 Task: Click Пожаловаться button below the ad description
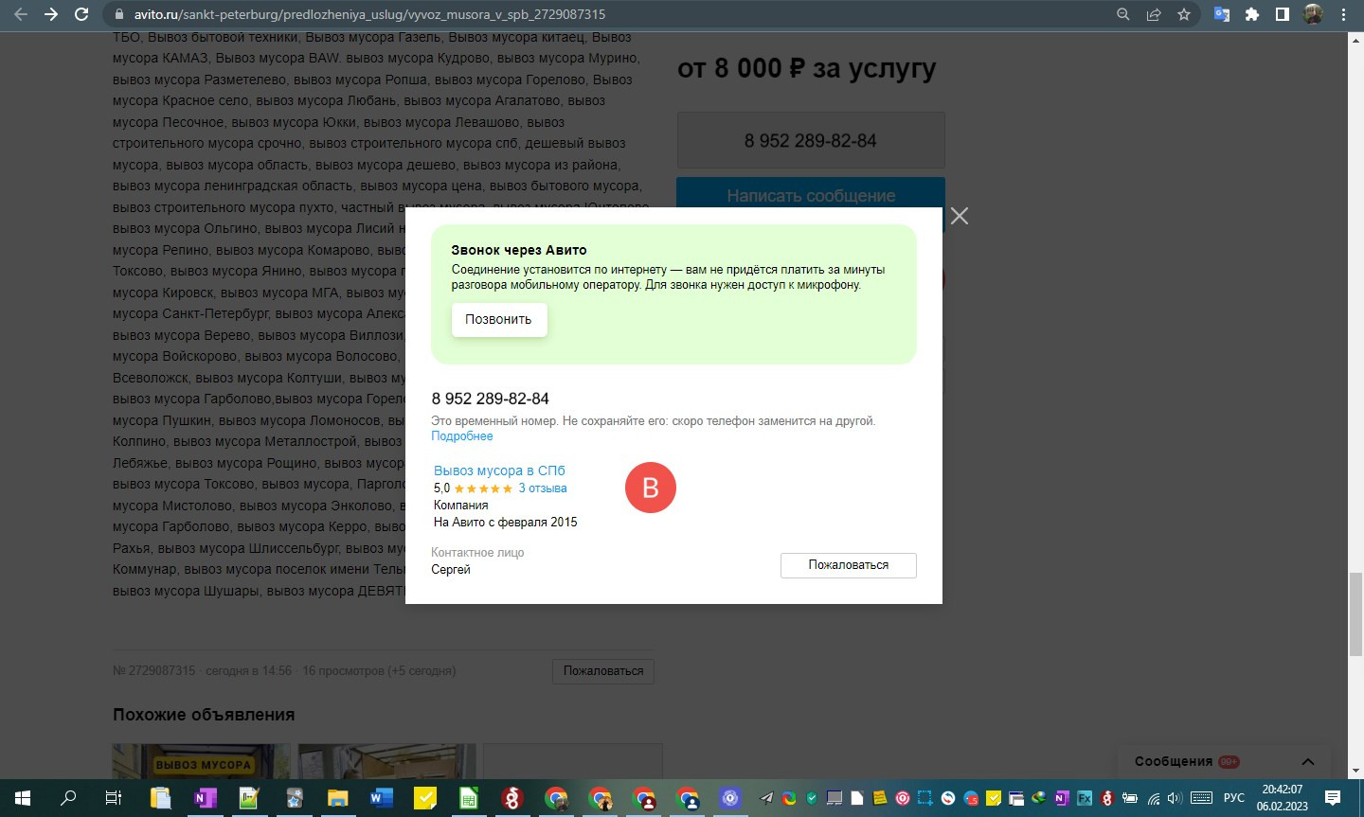coord(603,671)
